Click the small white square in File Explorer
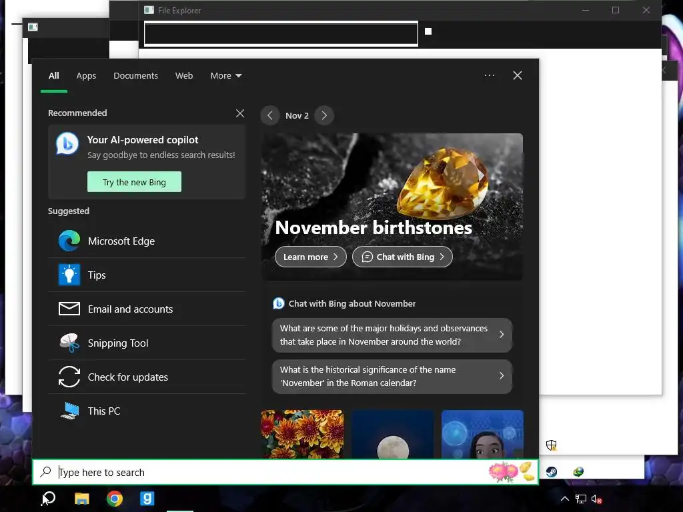The height and width of the screenshot is (512, 683). (x=428, y=31)
